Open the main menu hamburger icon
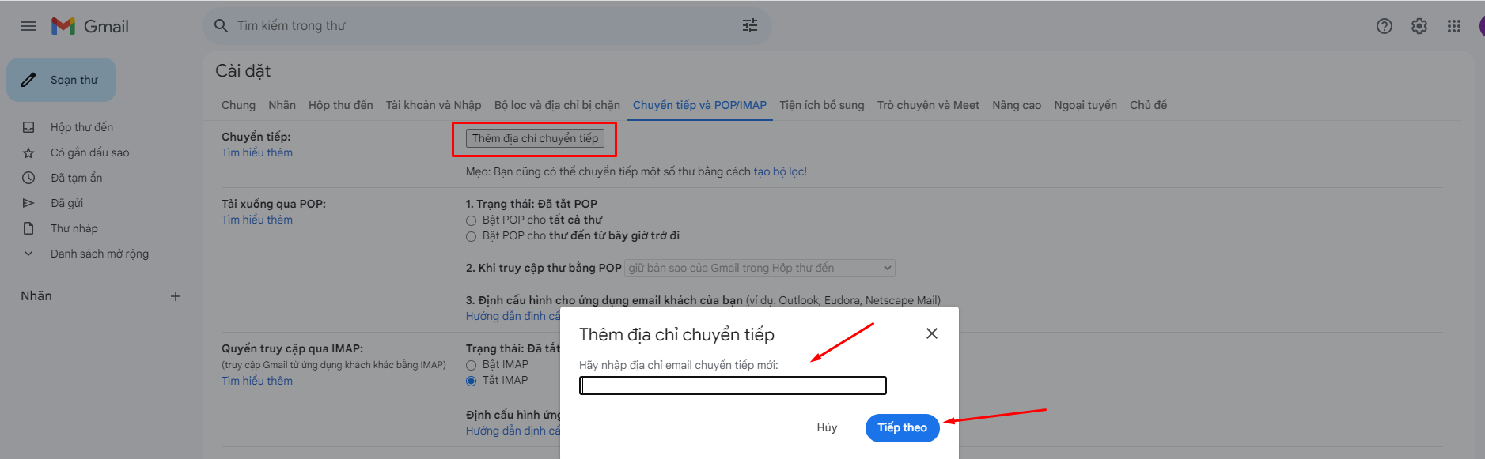Viewport: 1485px width, 459px height. tap(28, 26)
